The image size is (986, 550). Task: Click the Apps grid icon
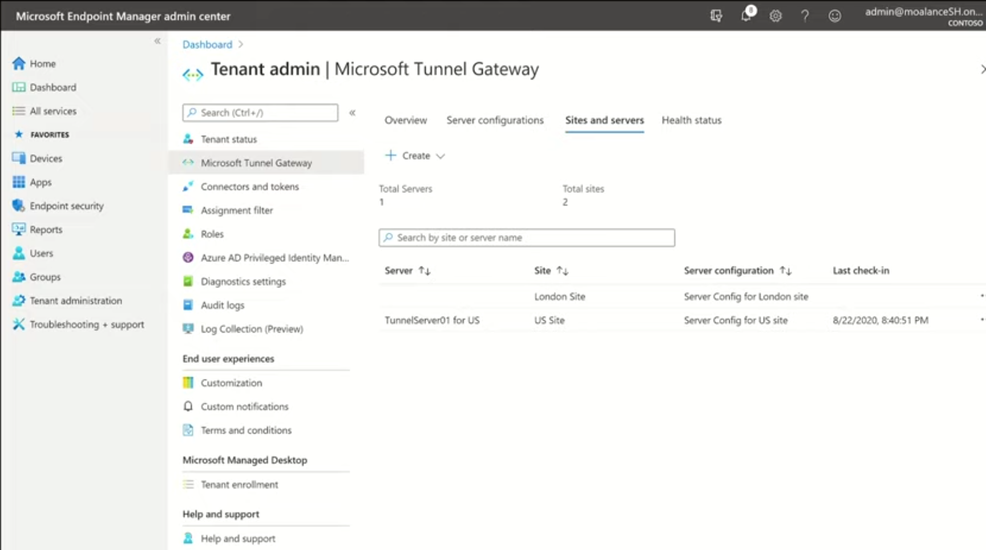tap(19, 182)
